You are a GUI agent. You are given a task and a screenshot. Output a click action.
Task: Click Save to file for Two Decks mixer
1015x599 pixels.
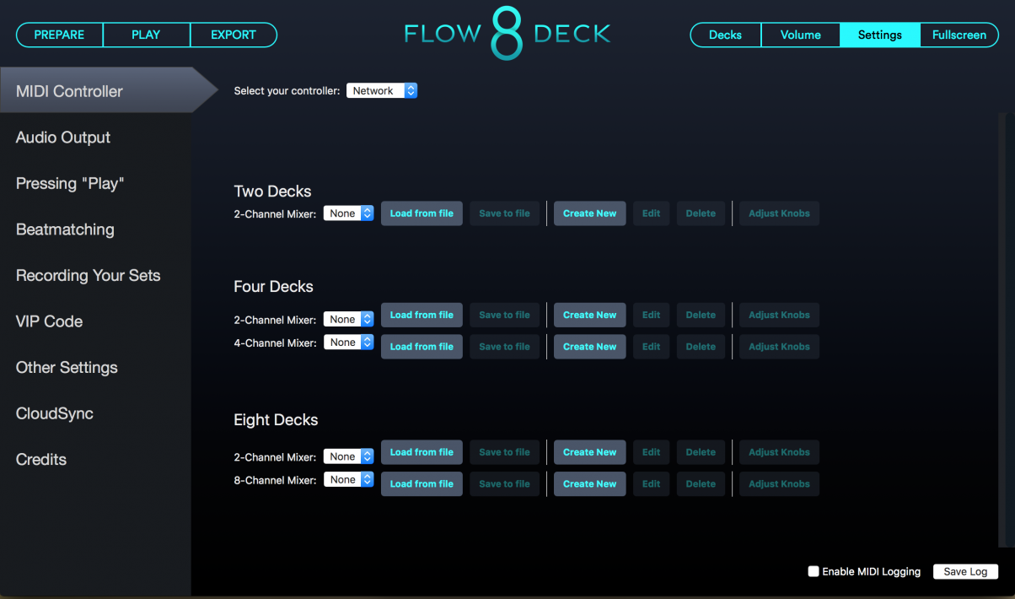(504, 213)
